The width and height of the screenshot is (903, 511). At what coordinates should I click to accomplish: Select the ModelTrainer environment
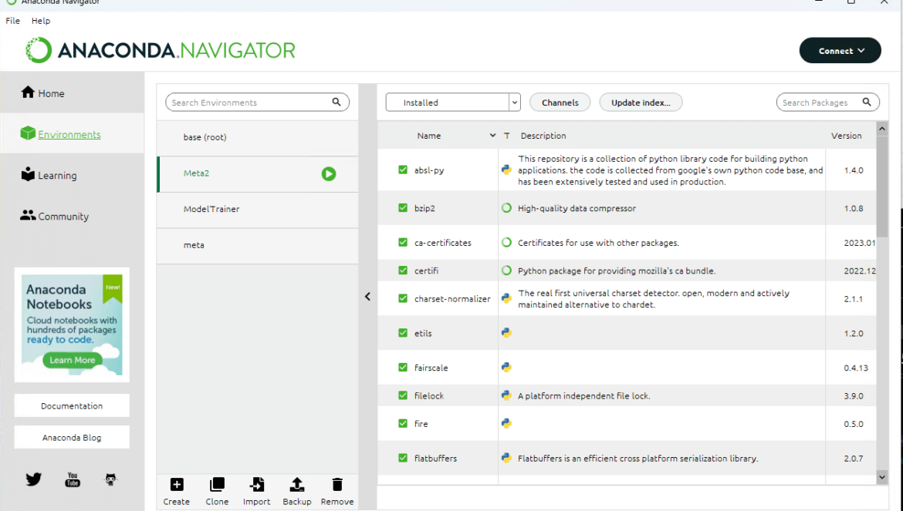pyautogui.click(x=258, y=209)
